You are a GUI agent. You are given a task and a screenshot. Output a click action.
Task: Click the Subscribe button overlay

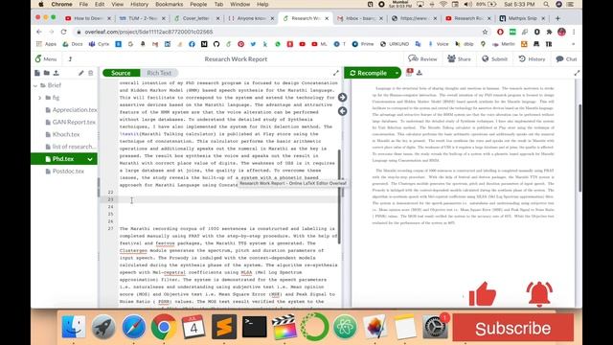[513, 328]
